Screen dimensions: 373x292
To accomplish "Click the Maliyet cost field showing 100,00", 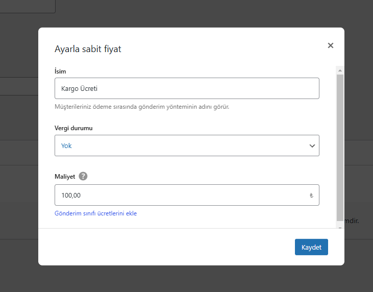I will pos(187,195).
